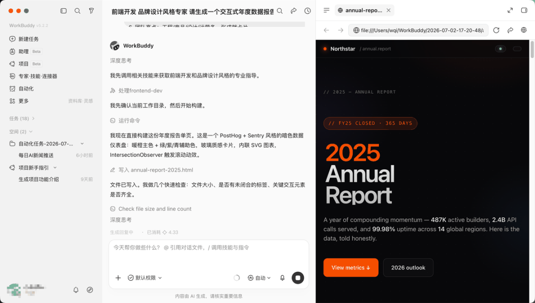Expand the last 深度思考 block

point(120,220)
